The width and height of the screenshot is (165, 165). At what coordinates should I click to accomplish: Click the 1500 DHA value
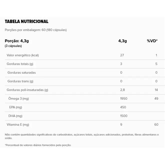[124, 116]
